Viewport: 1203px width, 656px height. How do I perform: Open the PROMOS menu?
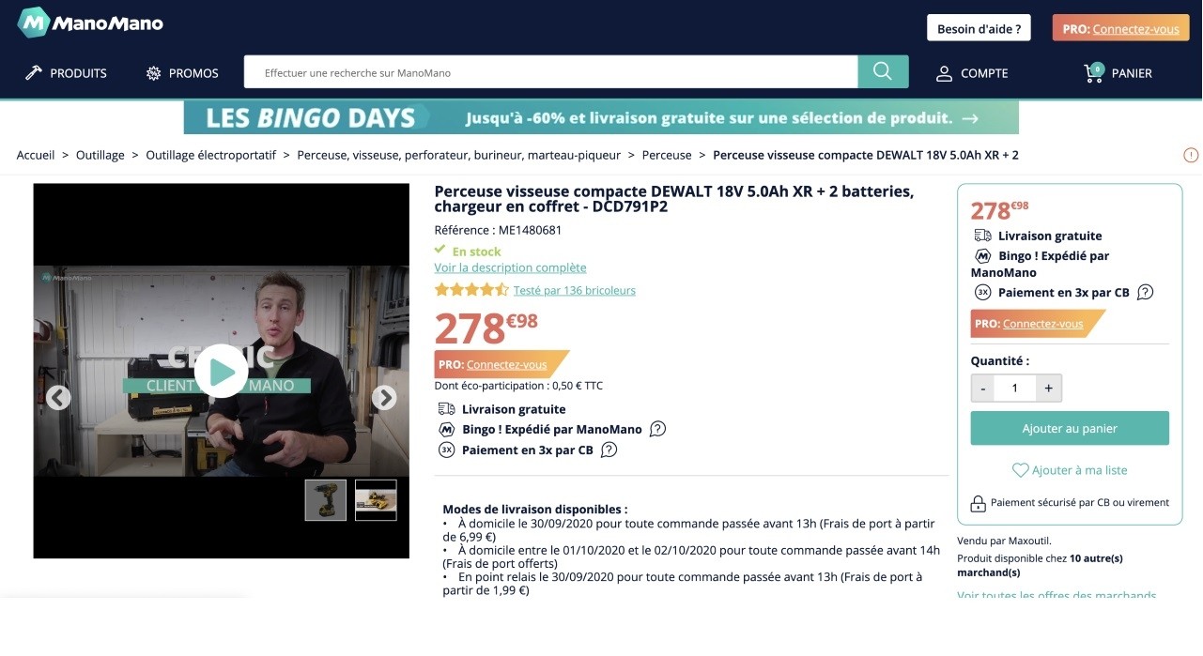182,73
